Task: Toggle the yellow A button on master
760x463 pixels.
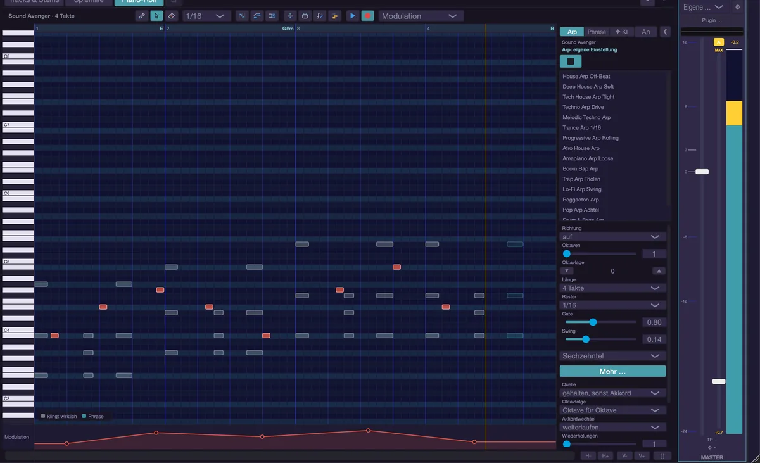Action: pos(719,42)
